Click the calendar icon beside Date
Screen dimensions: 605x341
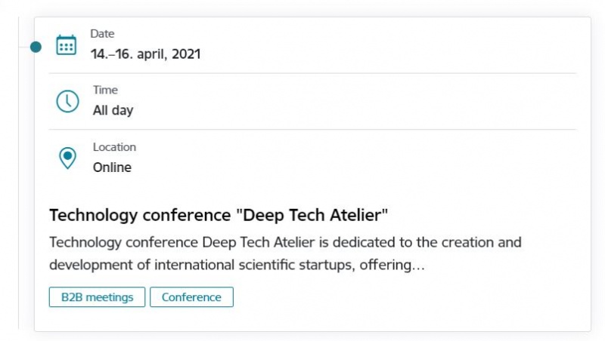(66, 45)
